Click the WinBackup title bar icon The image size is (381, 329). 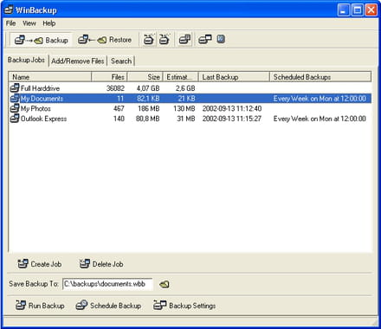click(x=9, y=10)
